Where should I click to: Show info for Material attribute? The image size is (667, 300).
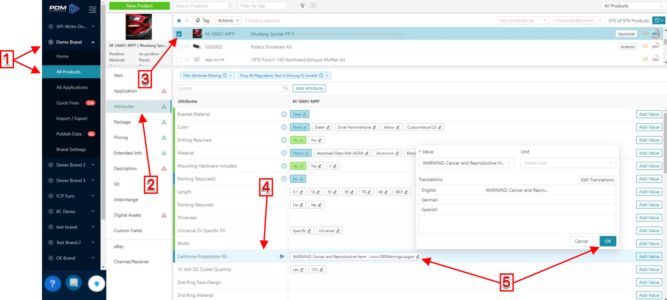[284, 153]
